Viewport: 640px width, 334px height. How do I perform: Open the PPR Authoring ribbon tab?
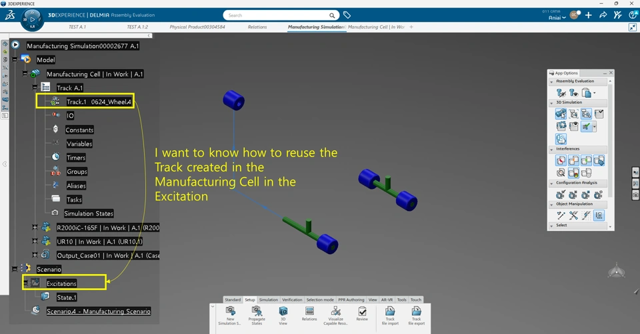[351, 300]
